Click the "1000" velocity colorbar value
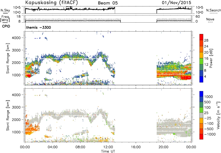Image resolution: width=221 pixels, height=153 pixels. point(209,97)
